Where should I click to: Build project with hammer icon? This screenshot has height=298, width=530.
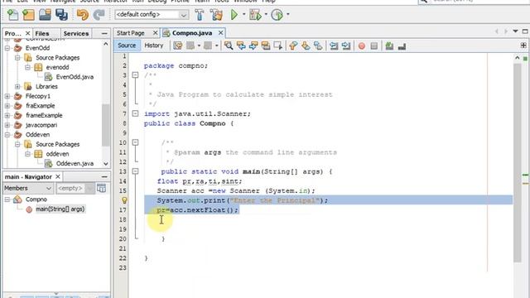click(199, 15)
